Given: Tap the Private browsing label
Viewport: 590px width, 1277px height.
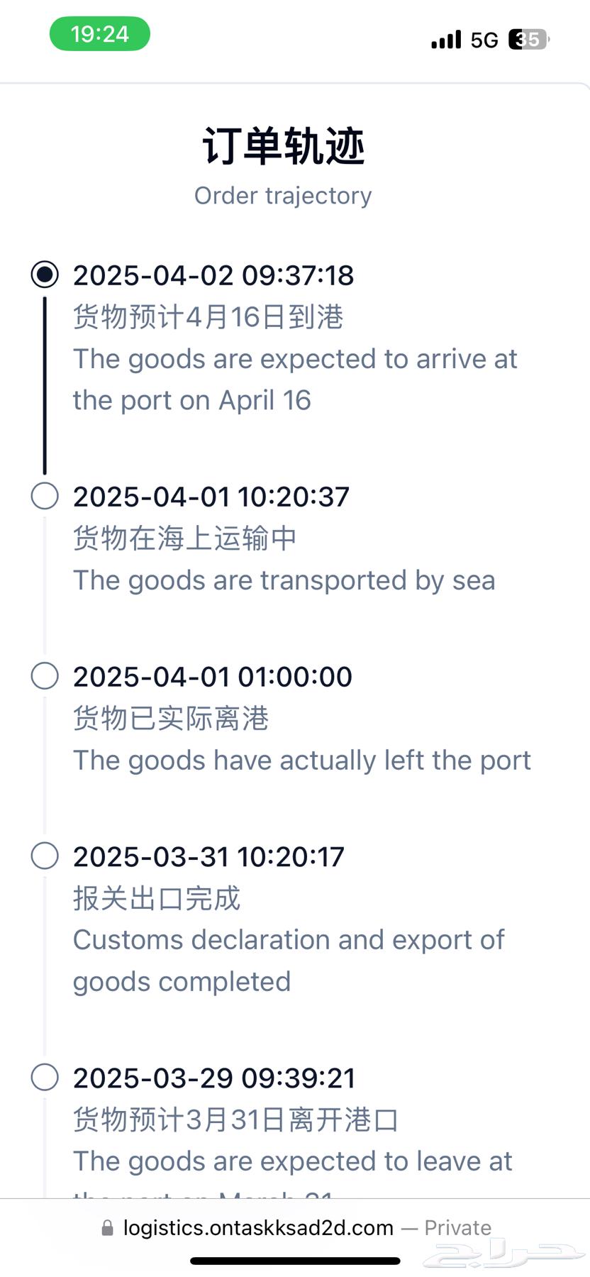Looking at the screenshot, I should tap(457, 1228).
